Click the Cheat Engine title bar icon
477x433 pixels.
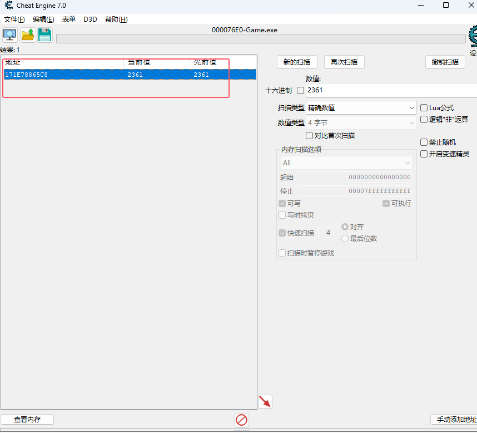(x=9, y=5)
